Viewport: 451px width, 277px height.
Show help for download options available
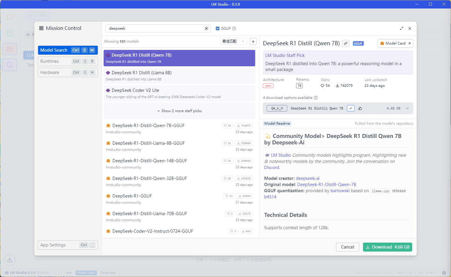click(316, 98)
